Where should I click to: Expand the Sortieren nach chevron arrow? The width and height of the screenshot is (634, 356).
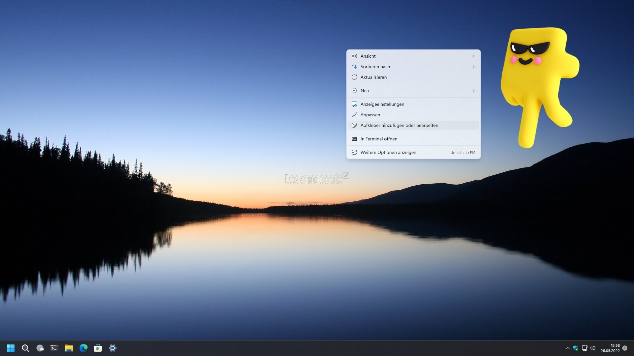[474, 67]
